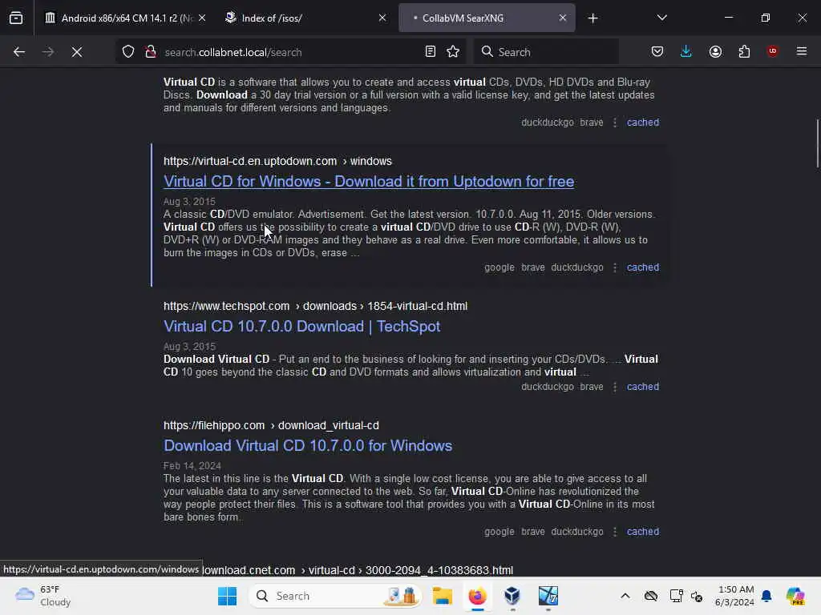Viewport: 821px width, 615px height.
Task: View site security lock info
Action: point(151,52)
